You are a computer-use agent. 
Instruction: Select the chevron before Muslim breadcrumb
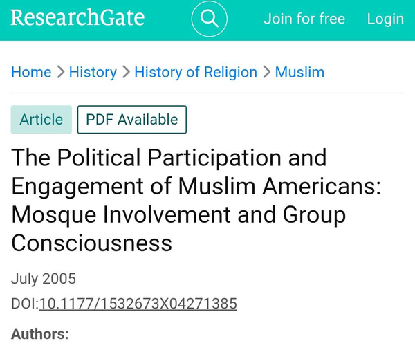pos(267,72)
